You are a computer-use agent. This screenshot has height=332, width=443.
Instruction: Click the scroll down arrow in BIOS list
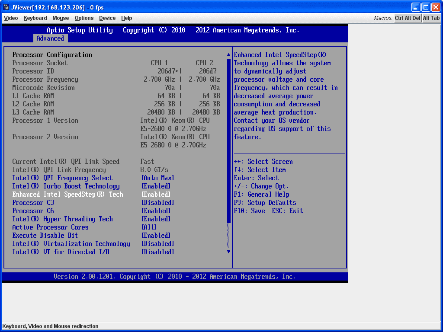pos(229,252)
